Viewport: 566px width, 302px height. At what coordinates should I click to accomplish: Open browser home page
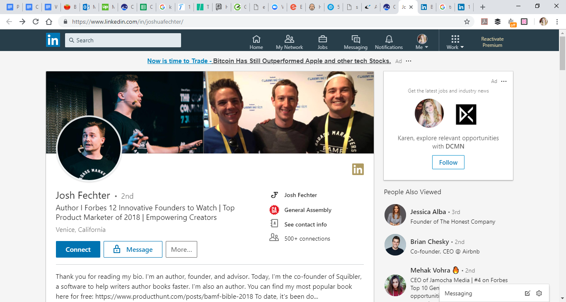(49, 22)
